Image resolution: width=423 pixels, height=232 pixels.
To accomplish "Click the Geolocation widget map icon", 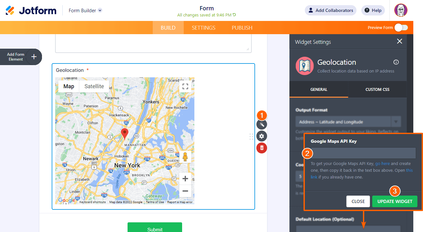I will pyautogui.click(x=304, y=66).
